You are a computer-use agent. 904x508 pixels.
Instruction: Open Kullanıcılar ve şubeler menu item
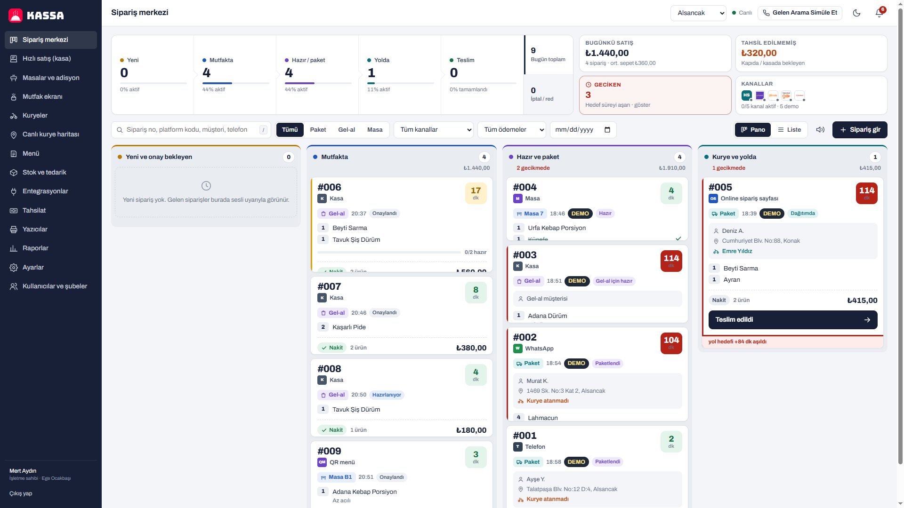coord(51,286)
